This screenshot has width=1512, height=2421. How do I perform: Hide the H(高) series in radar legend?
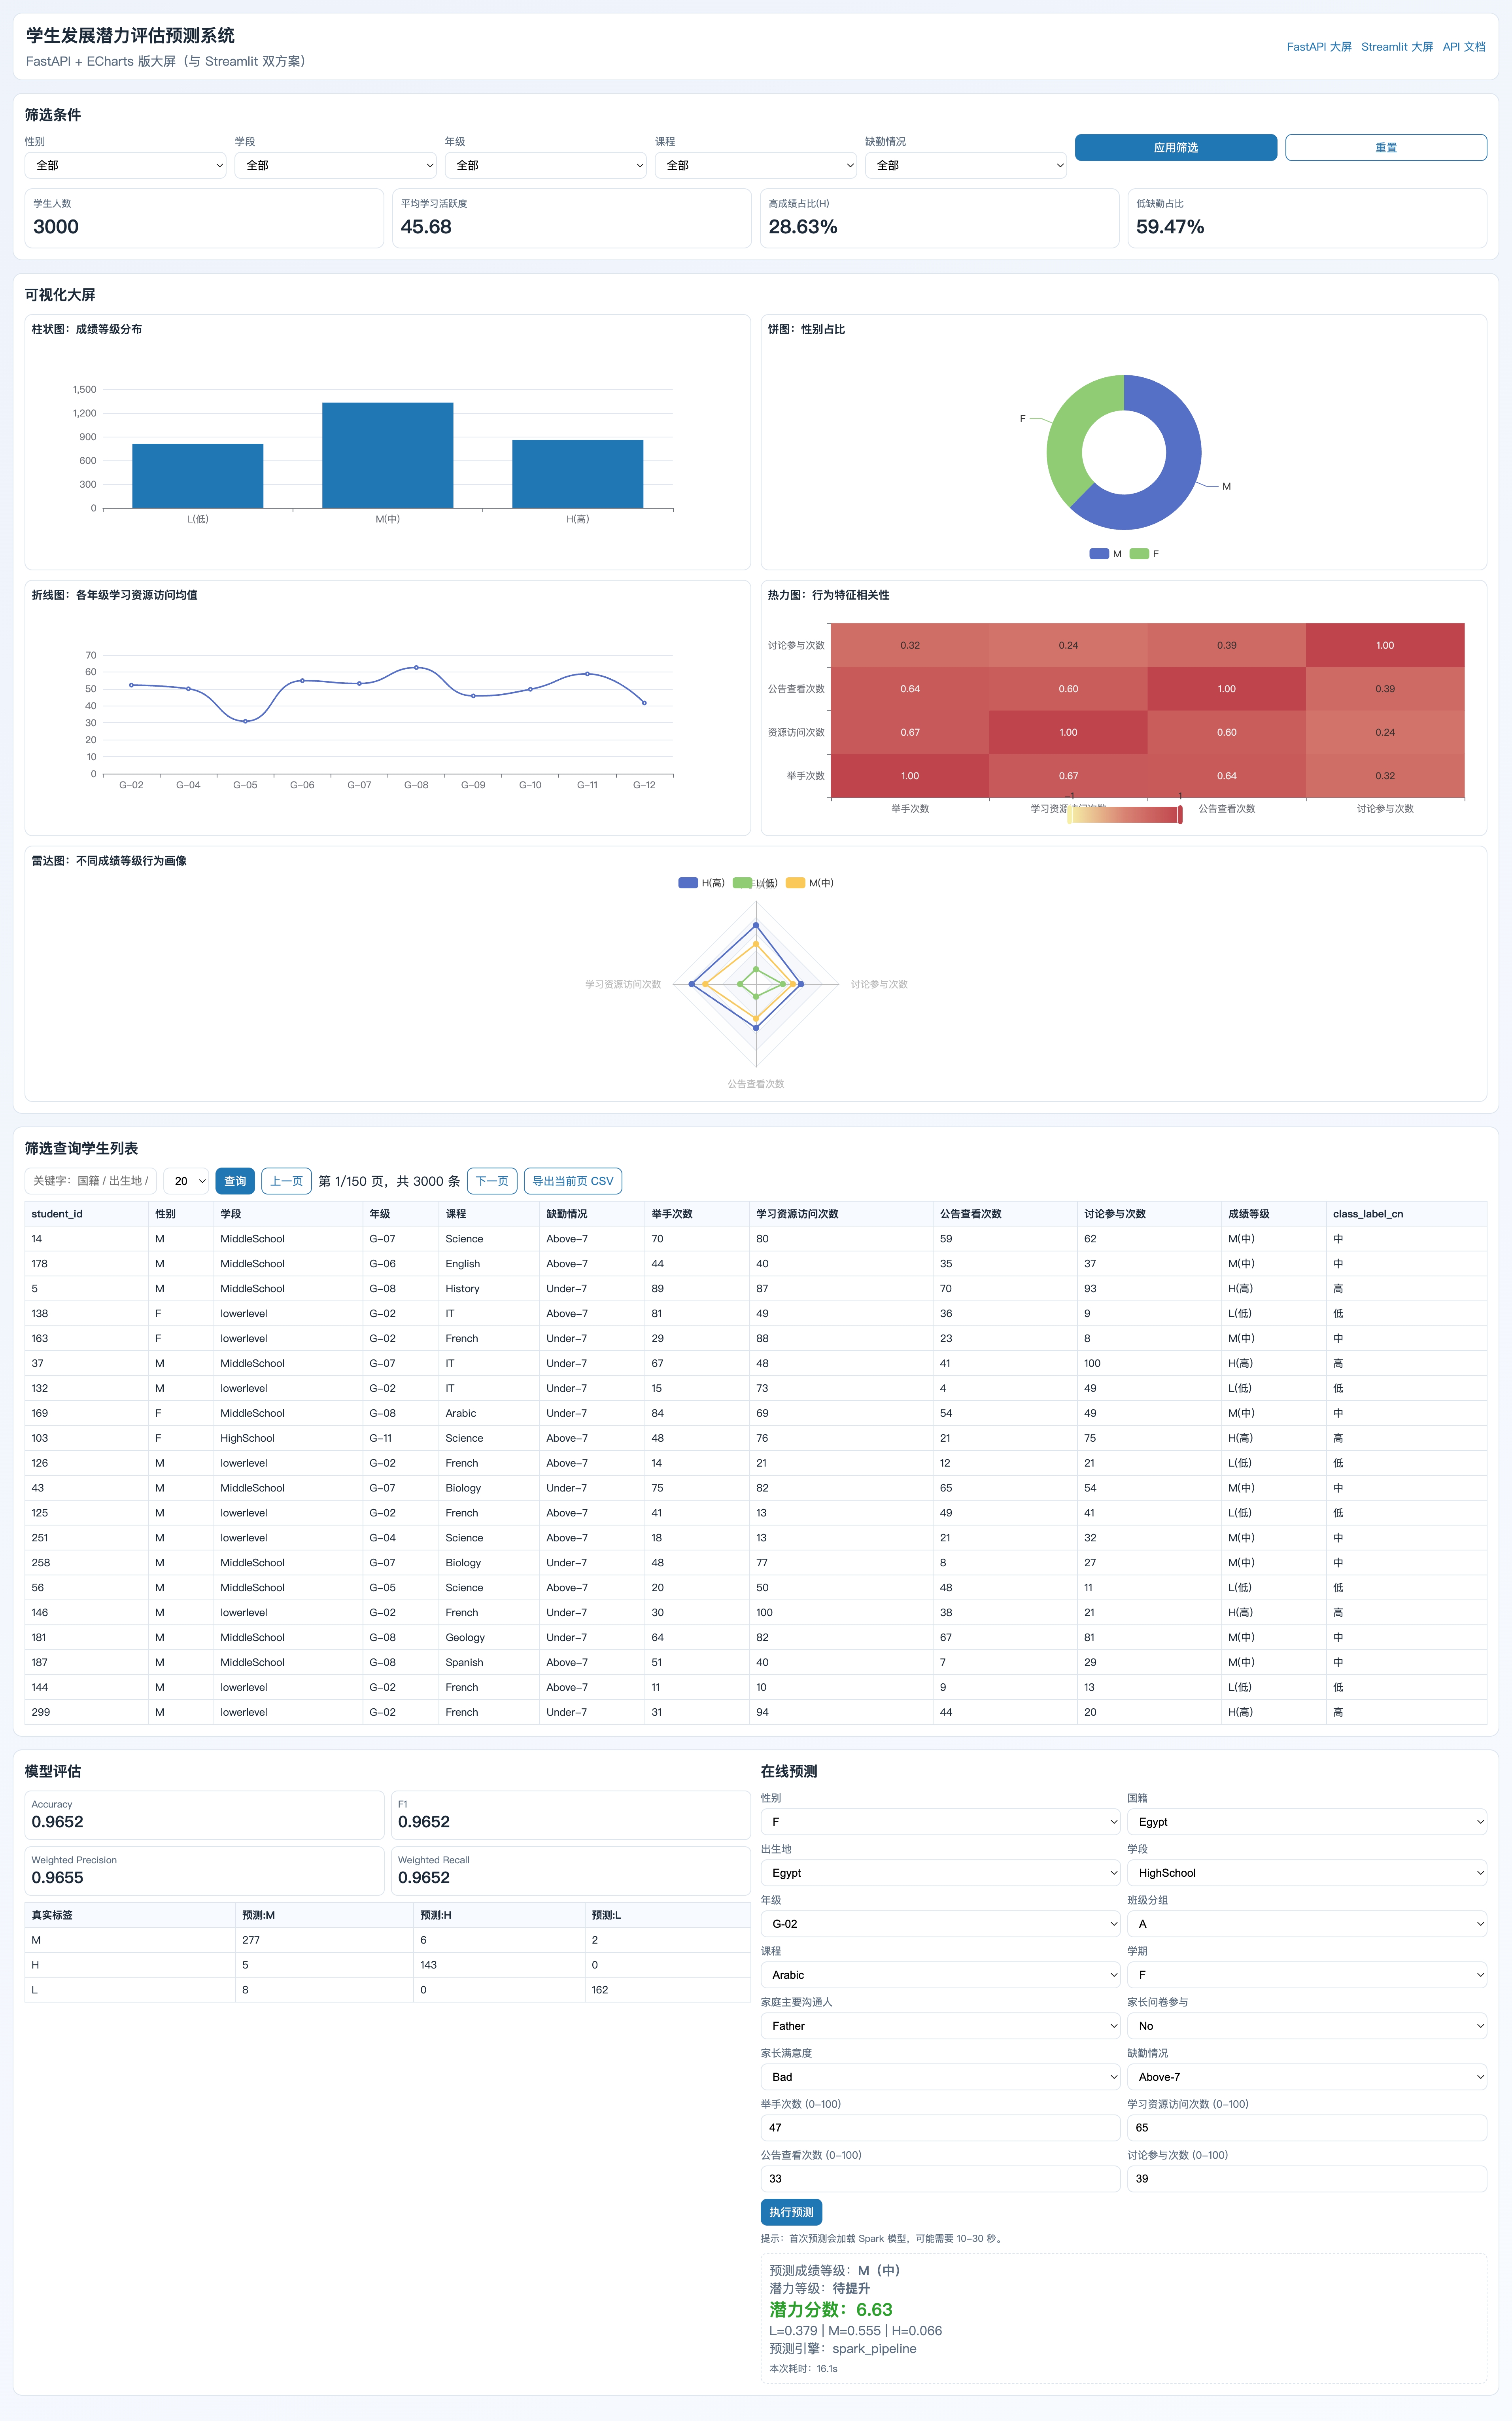[x=701, y=883]
